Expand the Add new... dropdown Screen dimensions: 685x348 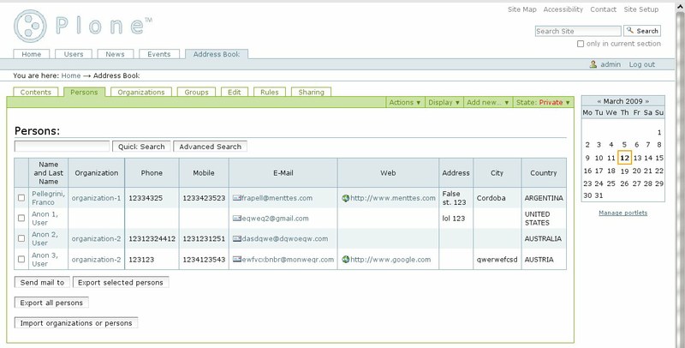[488, 102]
